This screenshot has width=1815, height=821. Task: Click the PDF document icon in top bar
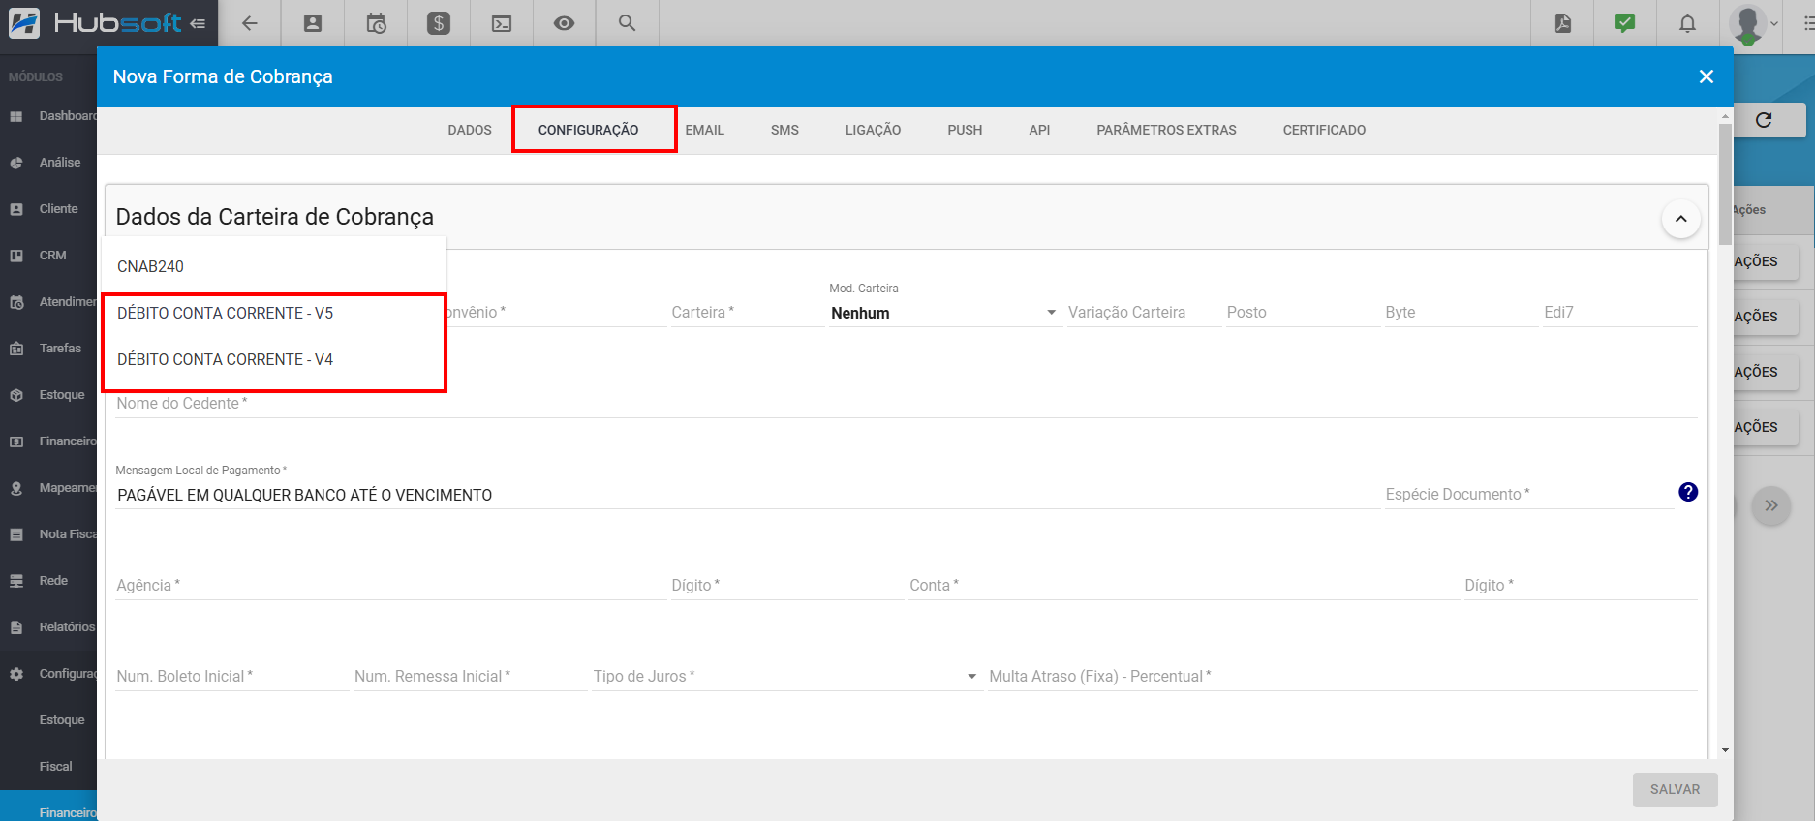[1563, 23]
